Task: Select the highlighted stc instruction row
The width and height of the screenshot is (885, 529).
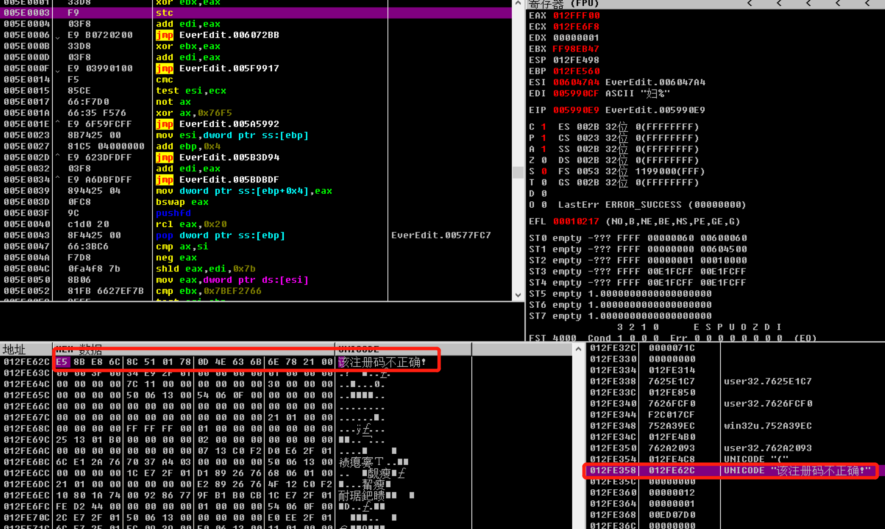Action: click(x=256, y=13)
